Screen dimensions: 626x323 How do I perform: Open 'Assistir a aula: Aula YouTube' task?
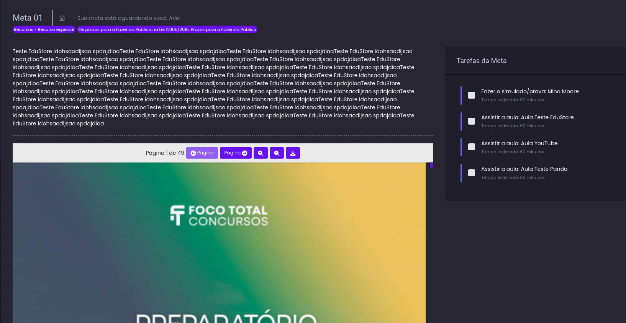519,143
